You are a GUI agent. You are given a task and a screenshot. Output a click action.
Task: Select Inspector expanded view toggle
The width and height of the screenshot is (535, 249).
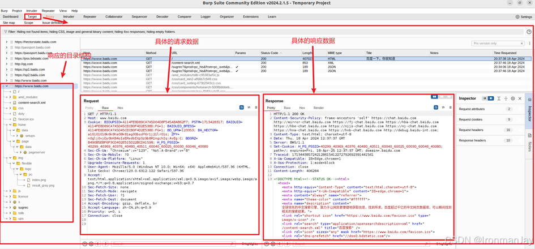(x=491, y=98)
